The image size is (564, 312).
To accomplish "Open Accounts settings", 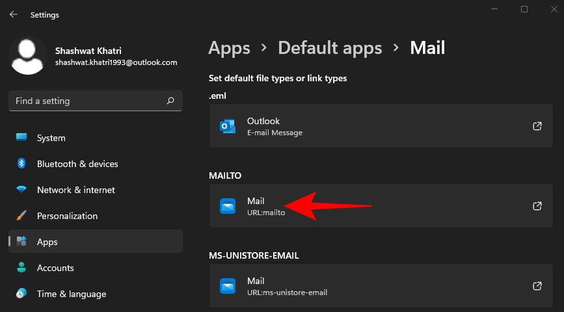I will coord(55,268).
